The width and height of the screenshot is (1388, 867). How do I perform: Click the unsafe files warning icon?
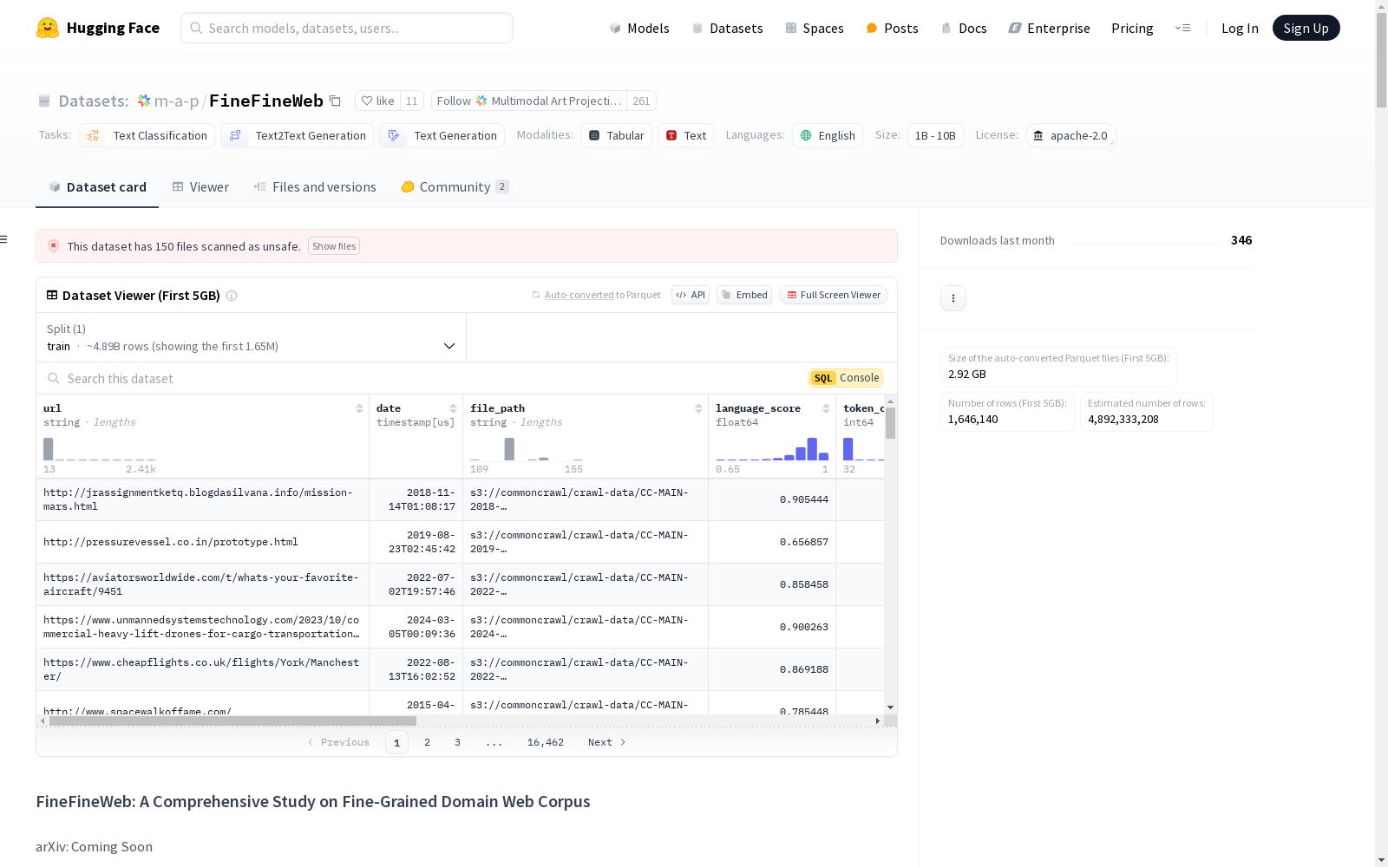click(54, 246)
